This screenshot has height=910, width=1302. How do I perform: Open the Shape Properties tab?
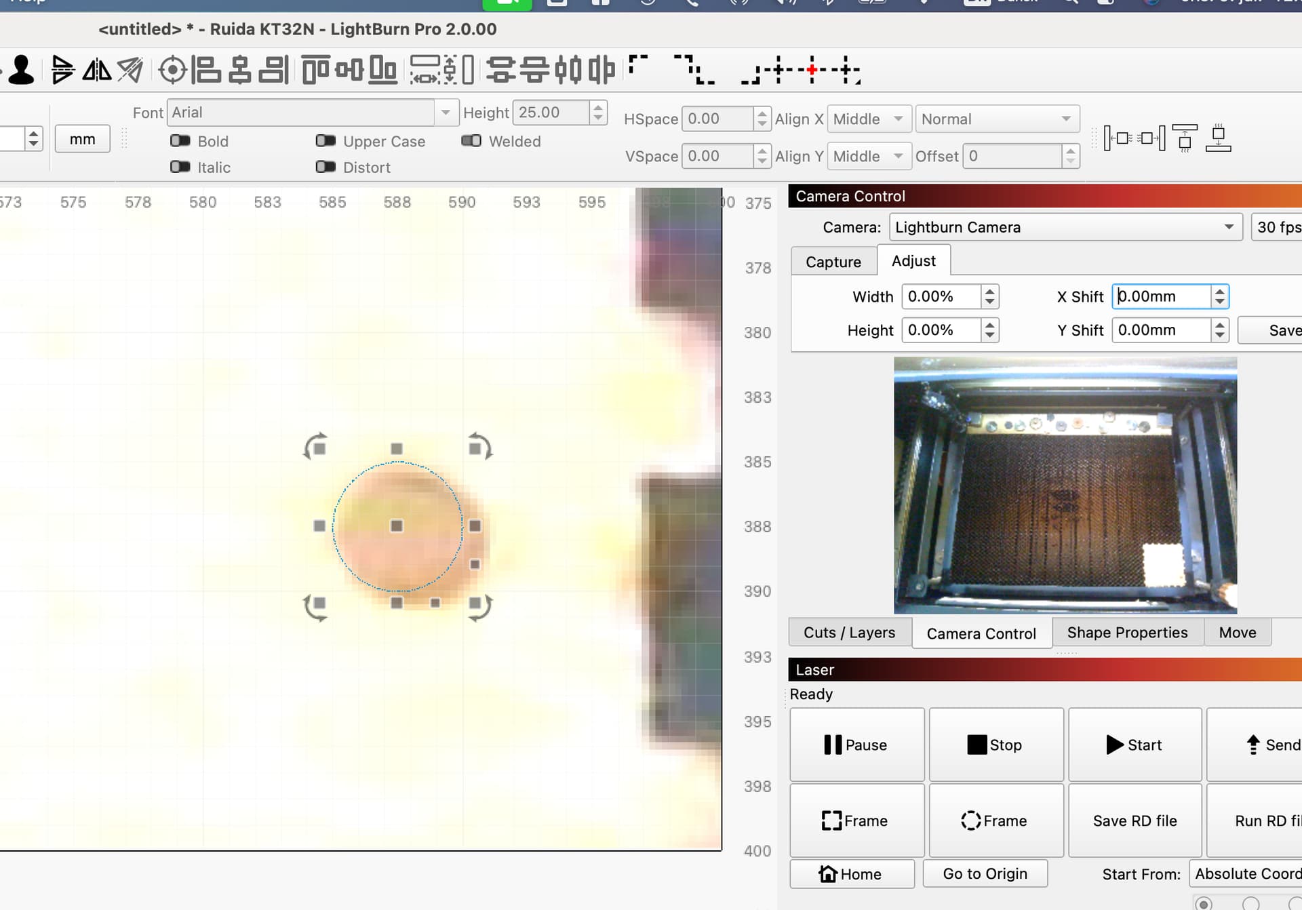coord(1127,633)
